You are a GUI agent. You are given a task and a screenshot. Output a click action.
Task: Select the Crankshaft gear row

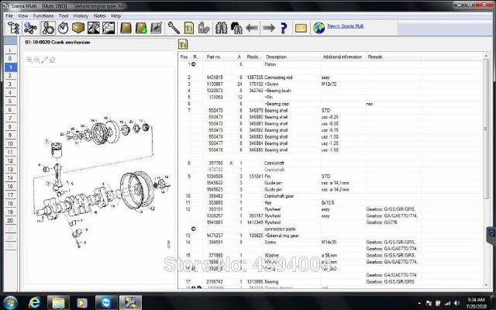pyautogui.click(x=330, y=196)
